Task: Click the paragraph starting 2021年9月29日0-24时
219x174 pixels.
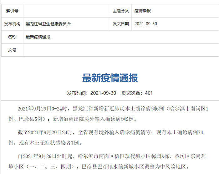Action: 109,114
